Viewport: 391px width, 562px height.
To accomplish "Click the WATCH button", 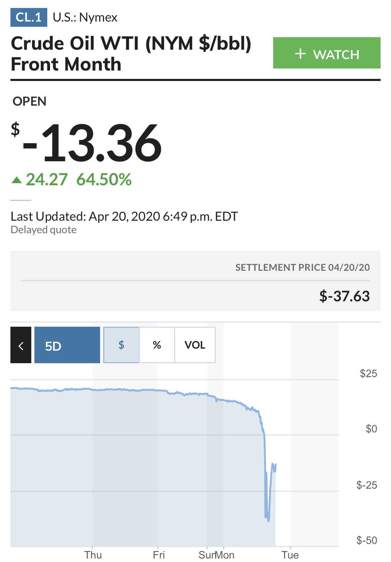I will tap(326, 53).
